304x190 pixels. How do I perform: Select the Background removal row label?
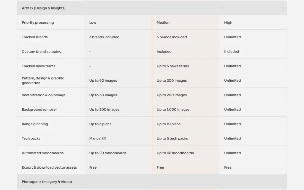39,110
